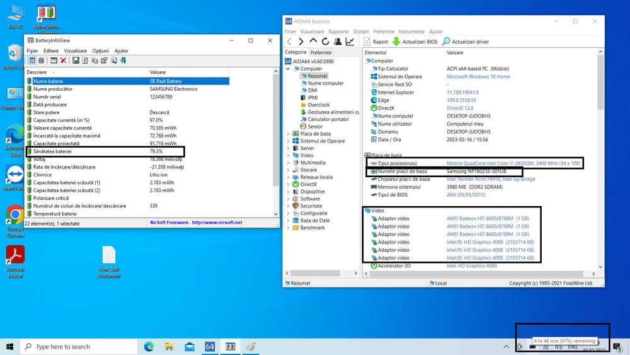Screen dimensions: 630x355
Task: Expand the Server tree node
Action: coord(288,148)
